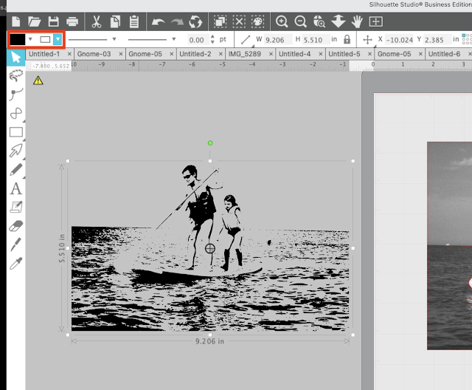This screenshot has height=390, width=472.
Task: Choose the Select arrow tool
Action: pyautogui.click(x=15, y=58)
